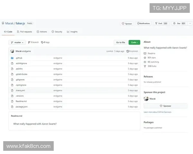Screen dimensions: 193x154
Task: View the 0 tags link
Action: click(x=45, y=42)
